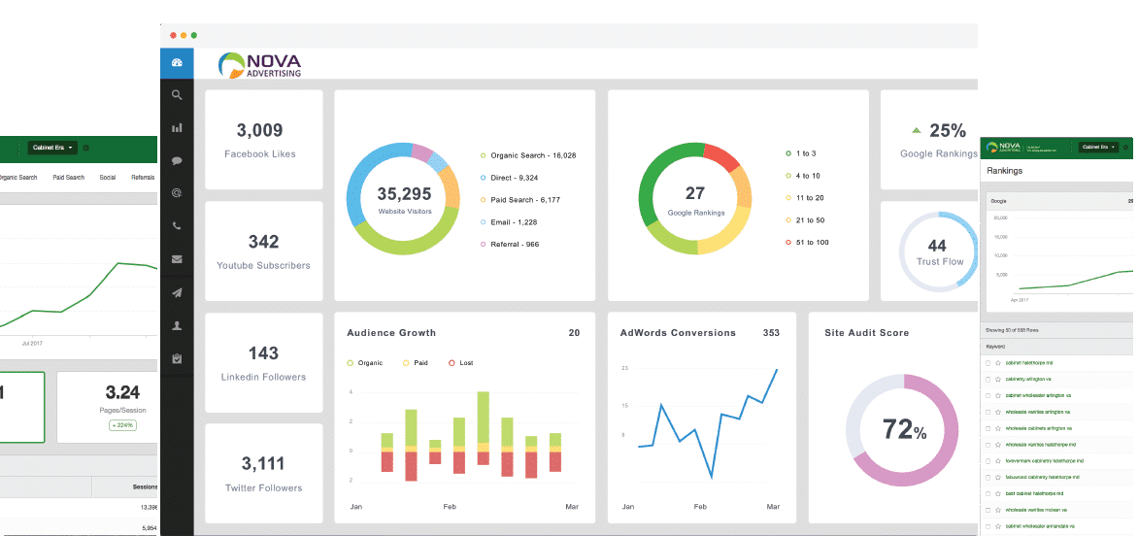
Task: Open Cabinet Era dropdown in Rankings window
Action: click(1098, 148)
